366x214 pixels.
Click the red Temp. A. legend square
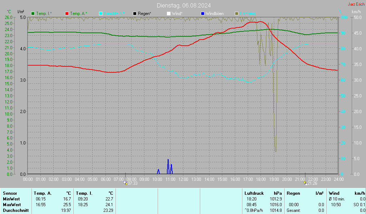(x=67, y=14)
